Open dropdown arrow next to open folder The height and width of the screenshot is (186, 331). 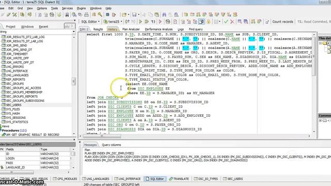click(x=128, y=14)
